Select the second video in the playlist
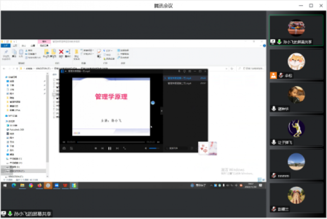327x219 pixels. click(x=179, y=83)
